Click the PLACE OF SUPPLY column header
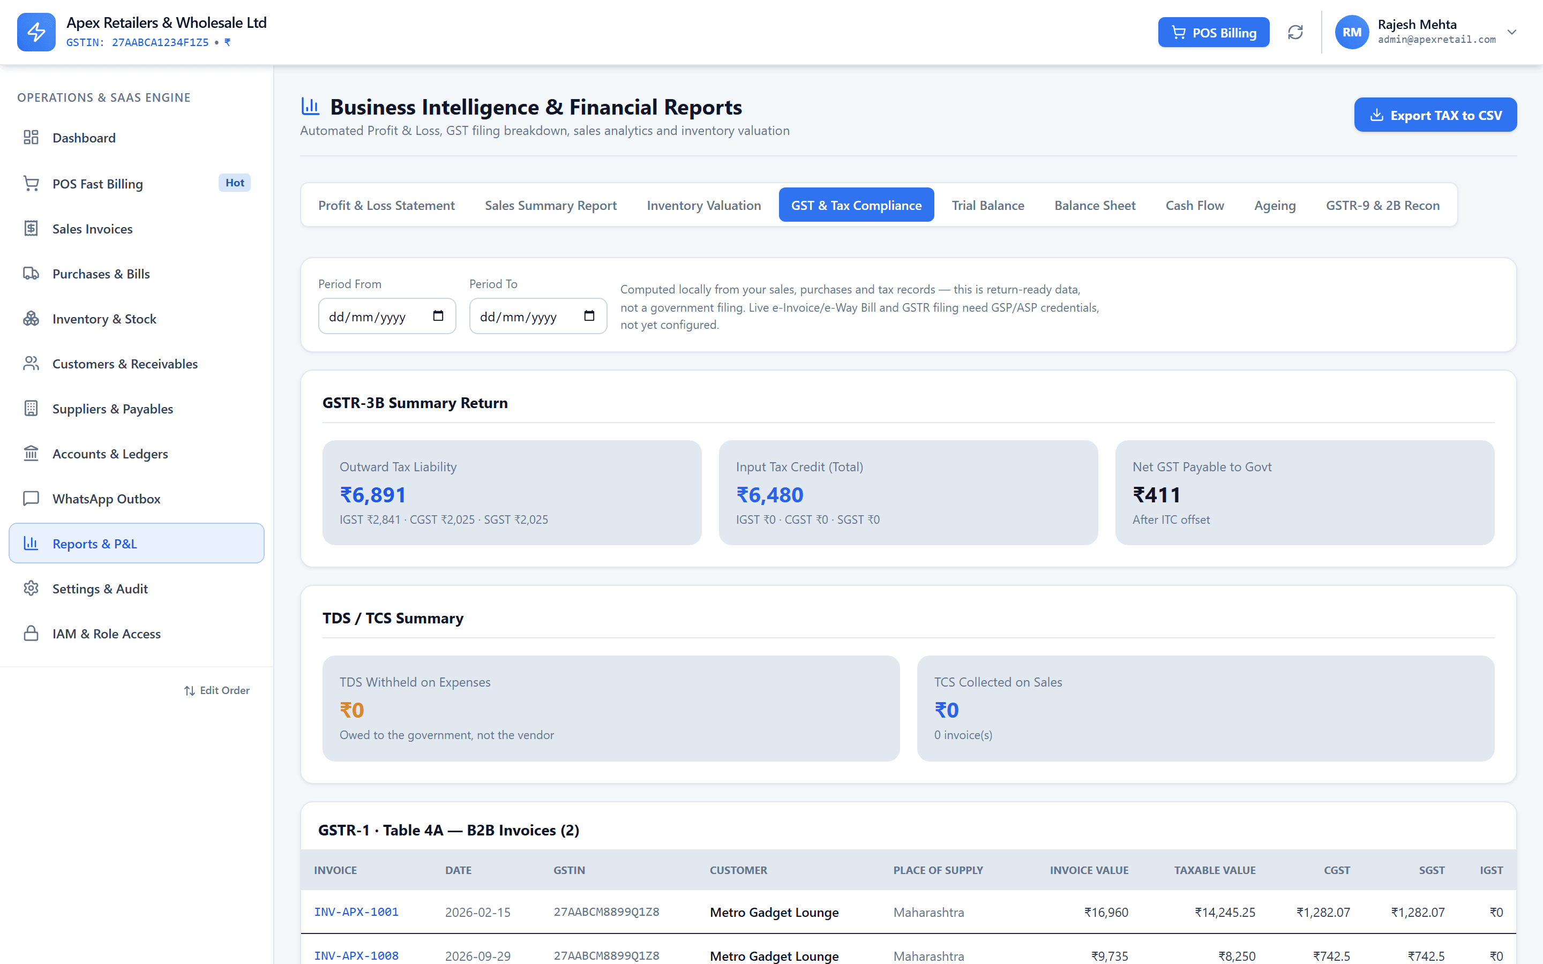 [x=938, y=870]
